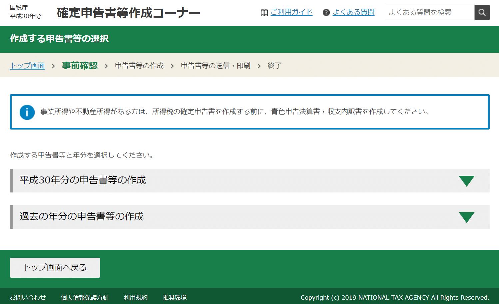499x304 pixels.
Task: Click the 作成する申告書等の選択 heading
Action: [x=59, y=39]
